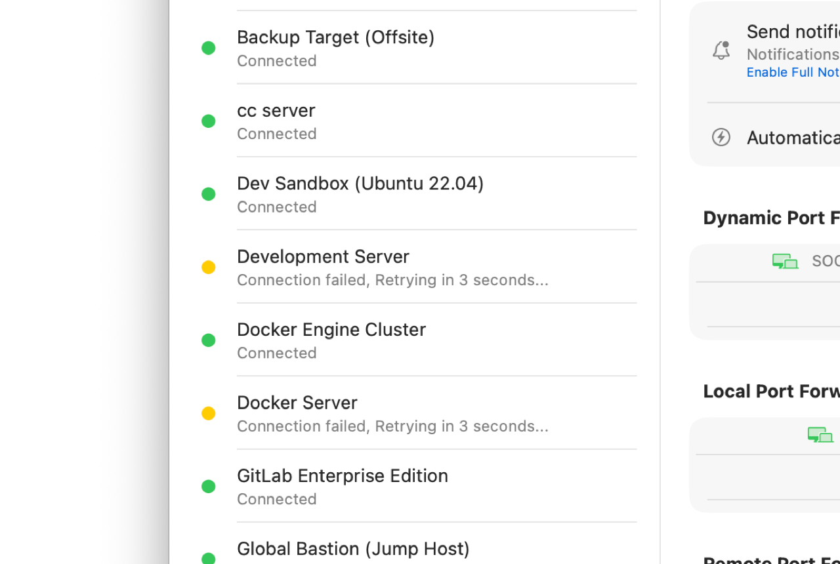The height and width of the screenshot is (564, 840).
Task: Click the green status dot beside cc server
Action: [208, 121]
